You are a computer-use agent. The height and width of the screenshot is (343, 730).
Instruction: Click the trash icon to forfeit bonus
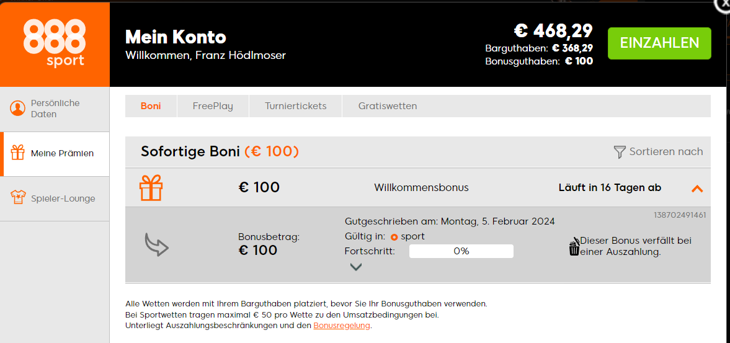tap(574, 246)
